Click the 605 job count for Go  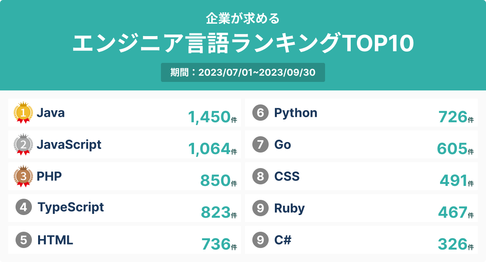point(452,149)
